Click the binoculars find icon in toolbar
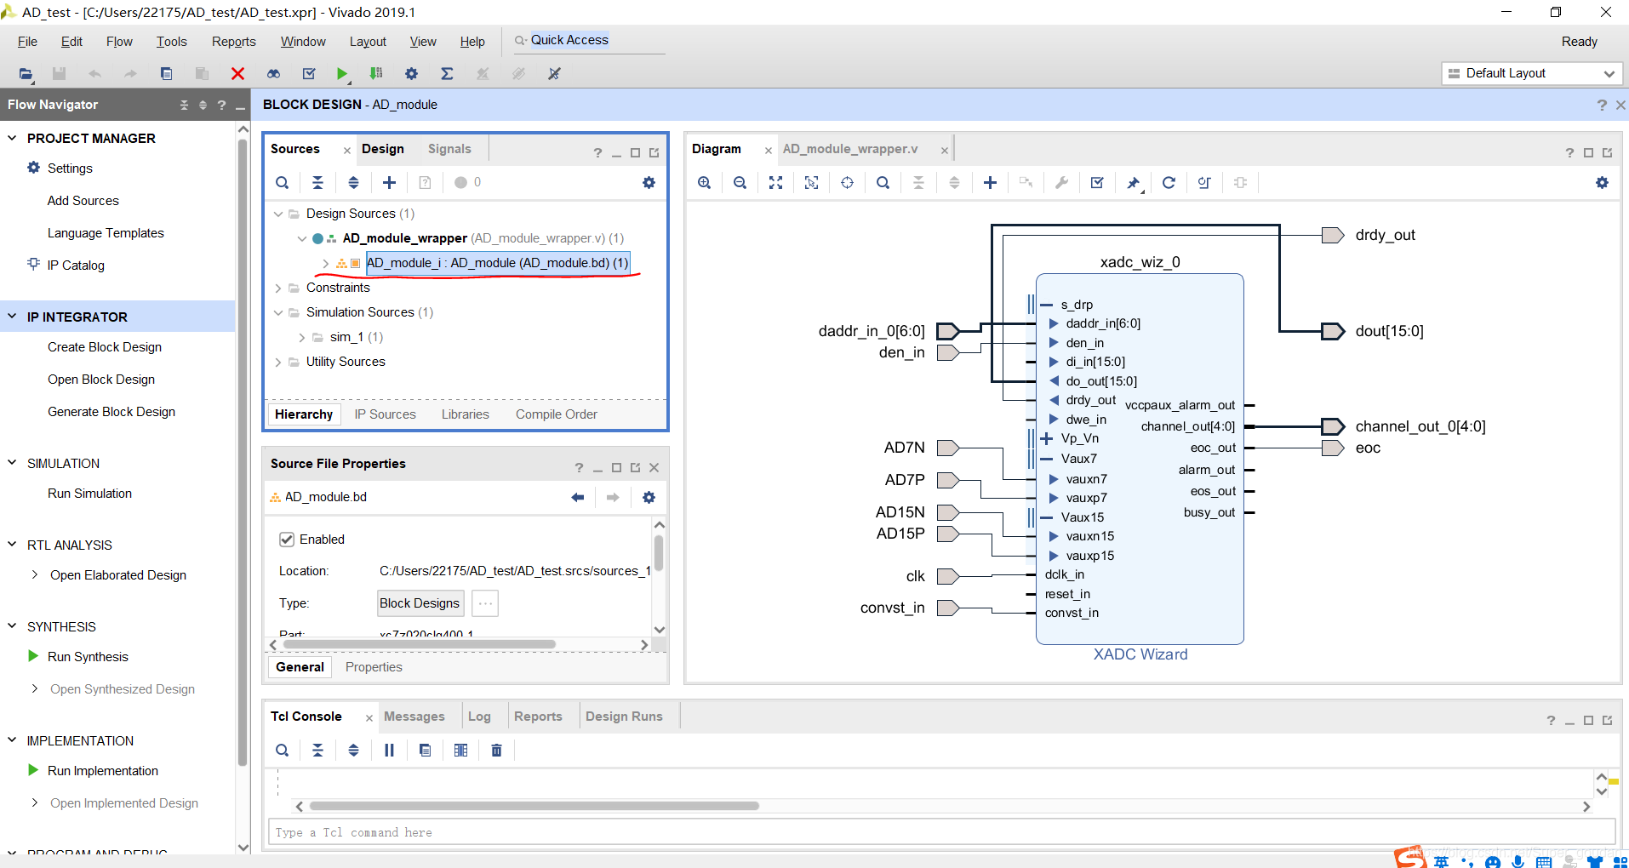The height and width of the screenshot is (868, 1629). [273, 74]
